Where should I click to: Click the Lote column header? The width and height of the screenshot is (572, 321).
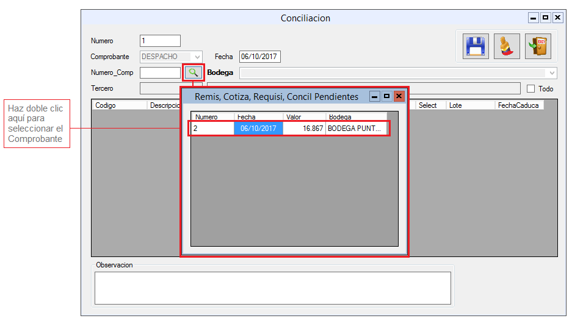(x=470, y=105)
